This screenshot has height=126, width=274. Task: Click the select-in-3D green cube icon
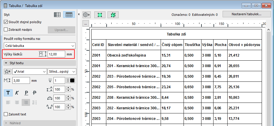113,15
